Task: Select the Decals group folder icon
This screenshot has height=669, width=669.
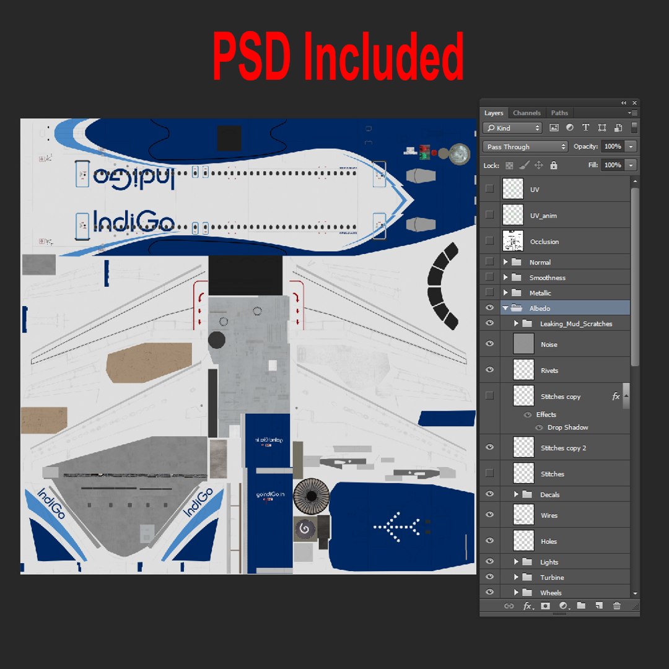Action: pos(527,494)
